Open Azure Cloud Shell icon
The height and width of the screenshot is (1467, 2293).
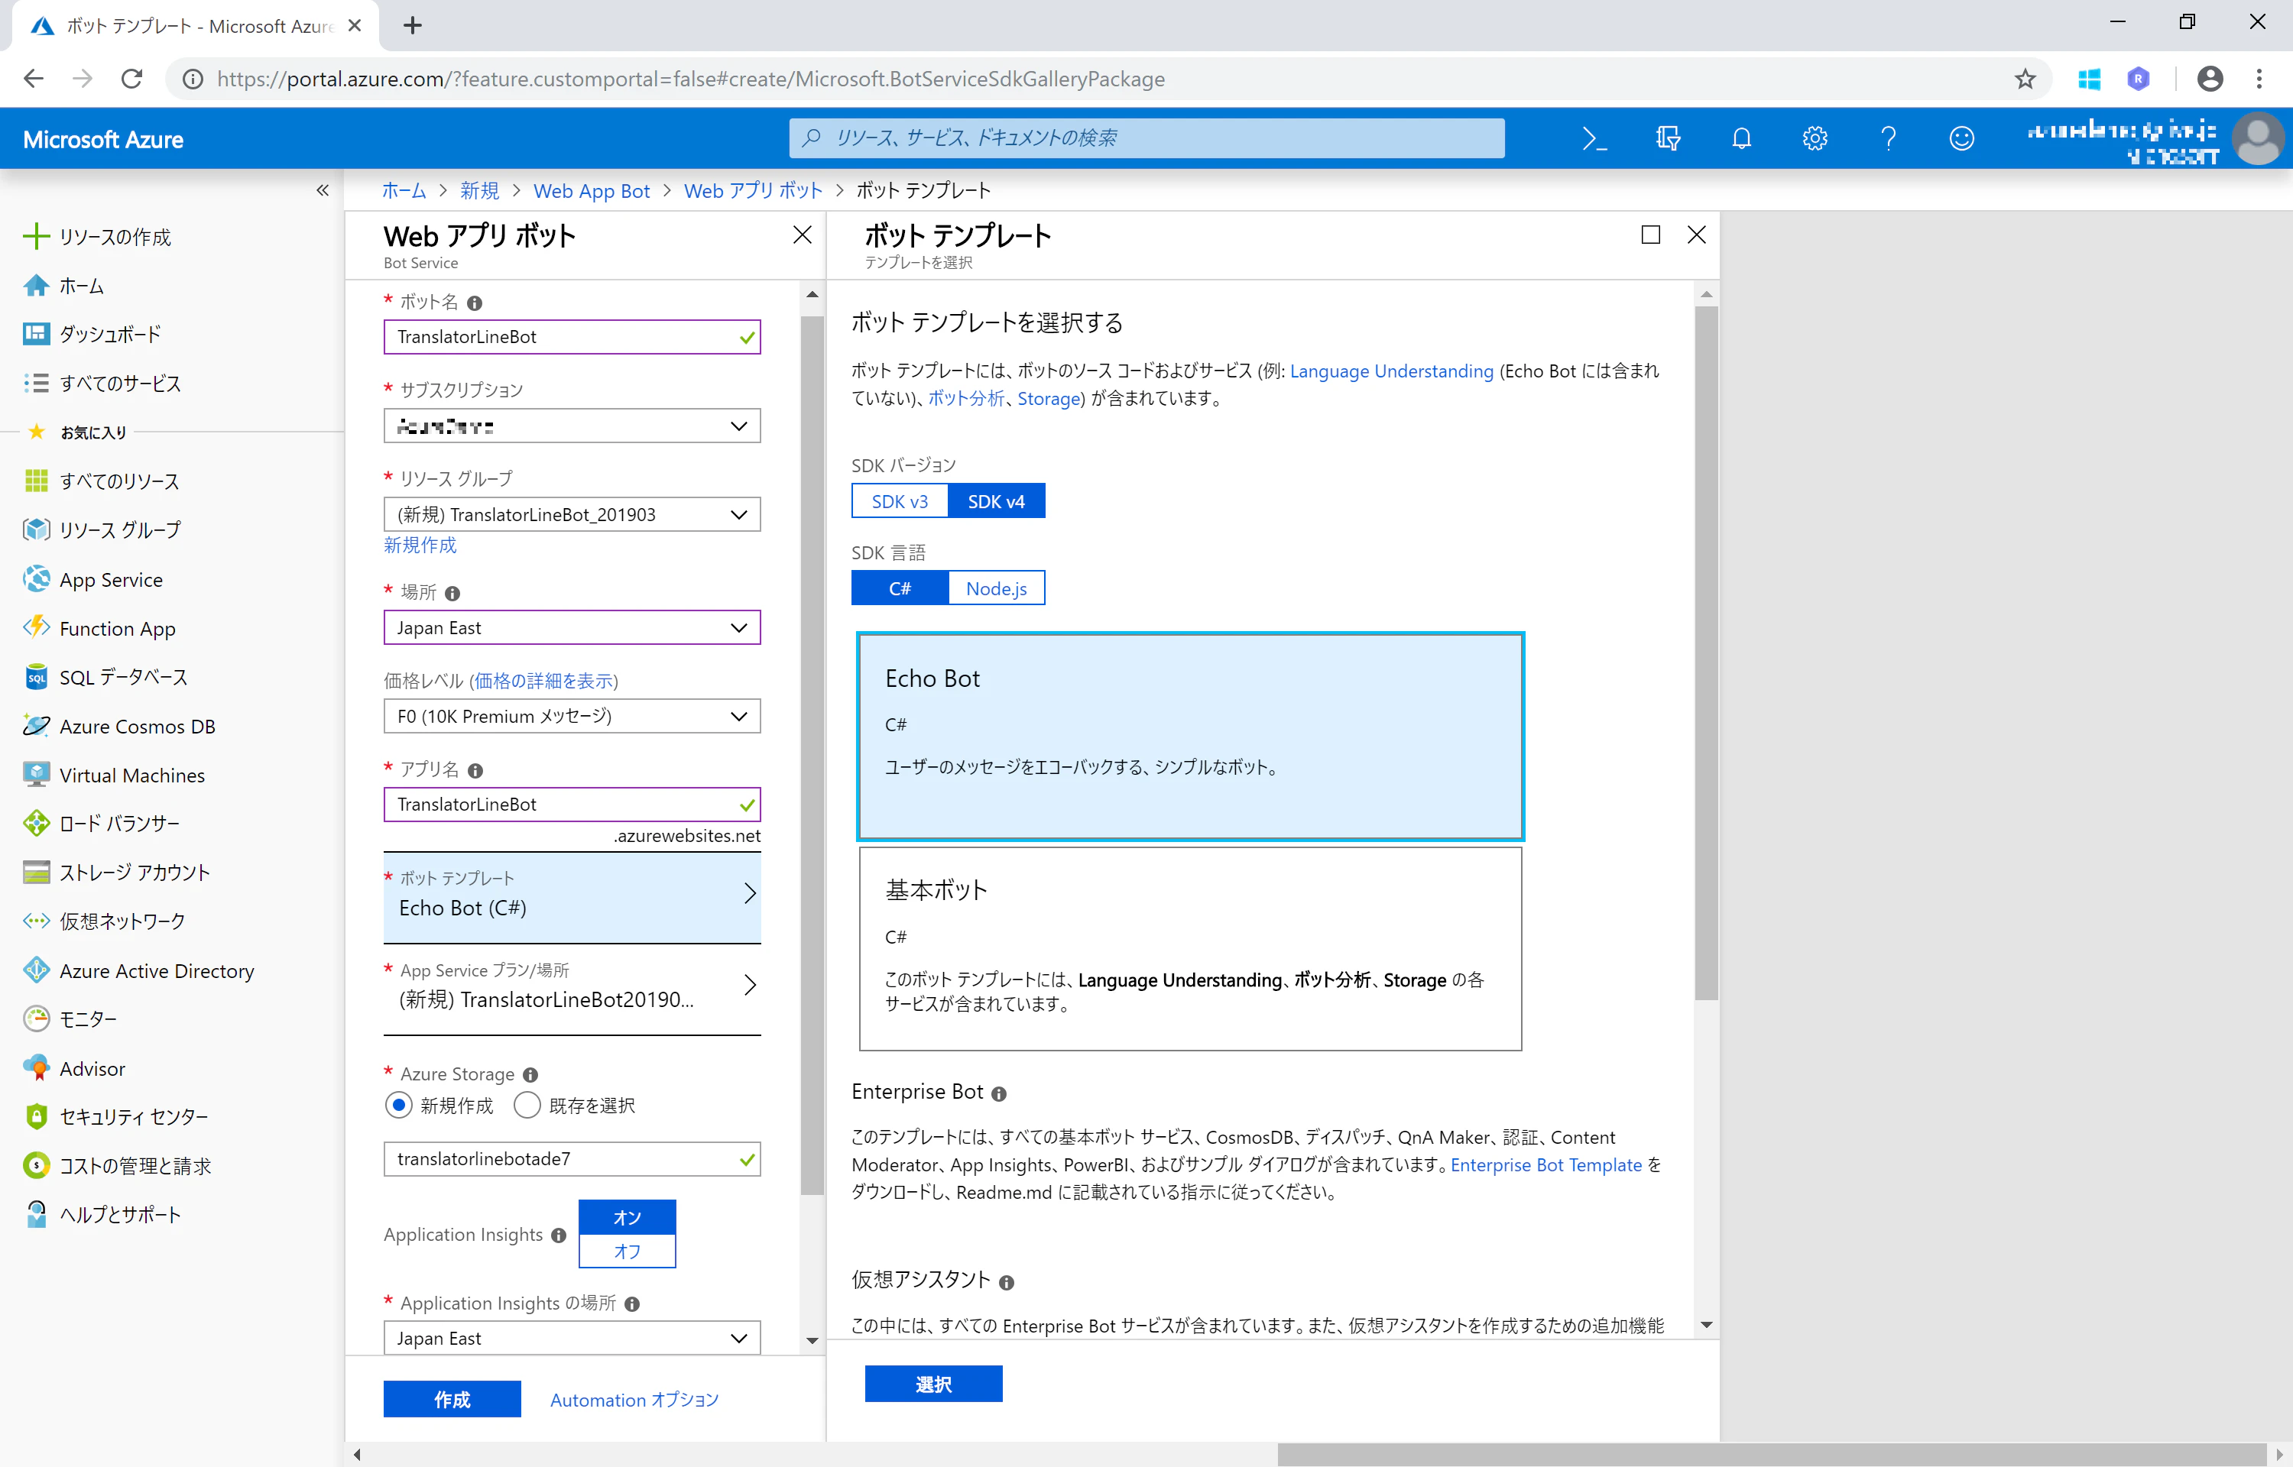point(1594,138)
